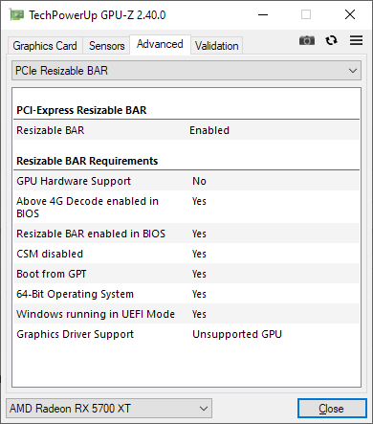Image resolution: width=373 pixels, height=424 pixels.
Task: Click the Enabled value for Resizable BAR
Action: [209, 130]
